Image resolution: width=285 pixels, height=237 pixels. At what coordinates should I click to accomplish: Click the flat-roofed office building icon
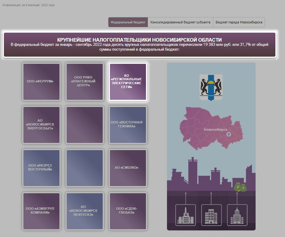click(x=211, y=215)
